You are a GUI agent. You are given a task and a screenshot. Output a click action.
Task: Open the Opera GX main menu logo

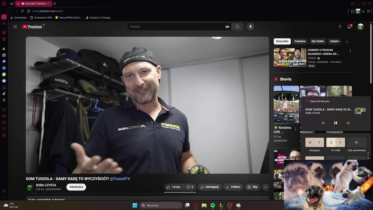[4, 4]
